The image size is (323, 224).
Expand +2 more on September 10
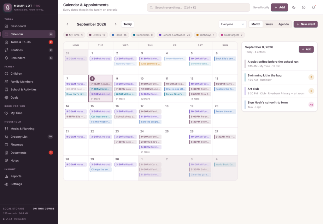145,99
